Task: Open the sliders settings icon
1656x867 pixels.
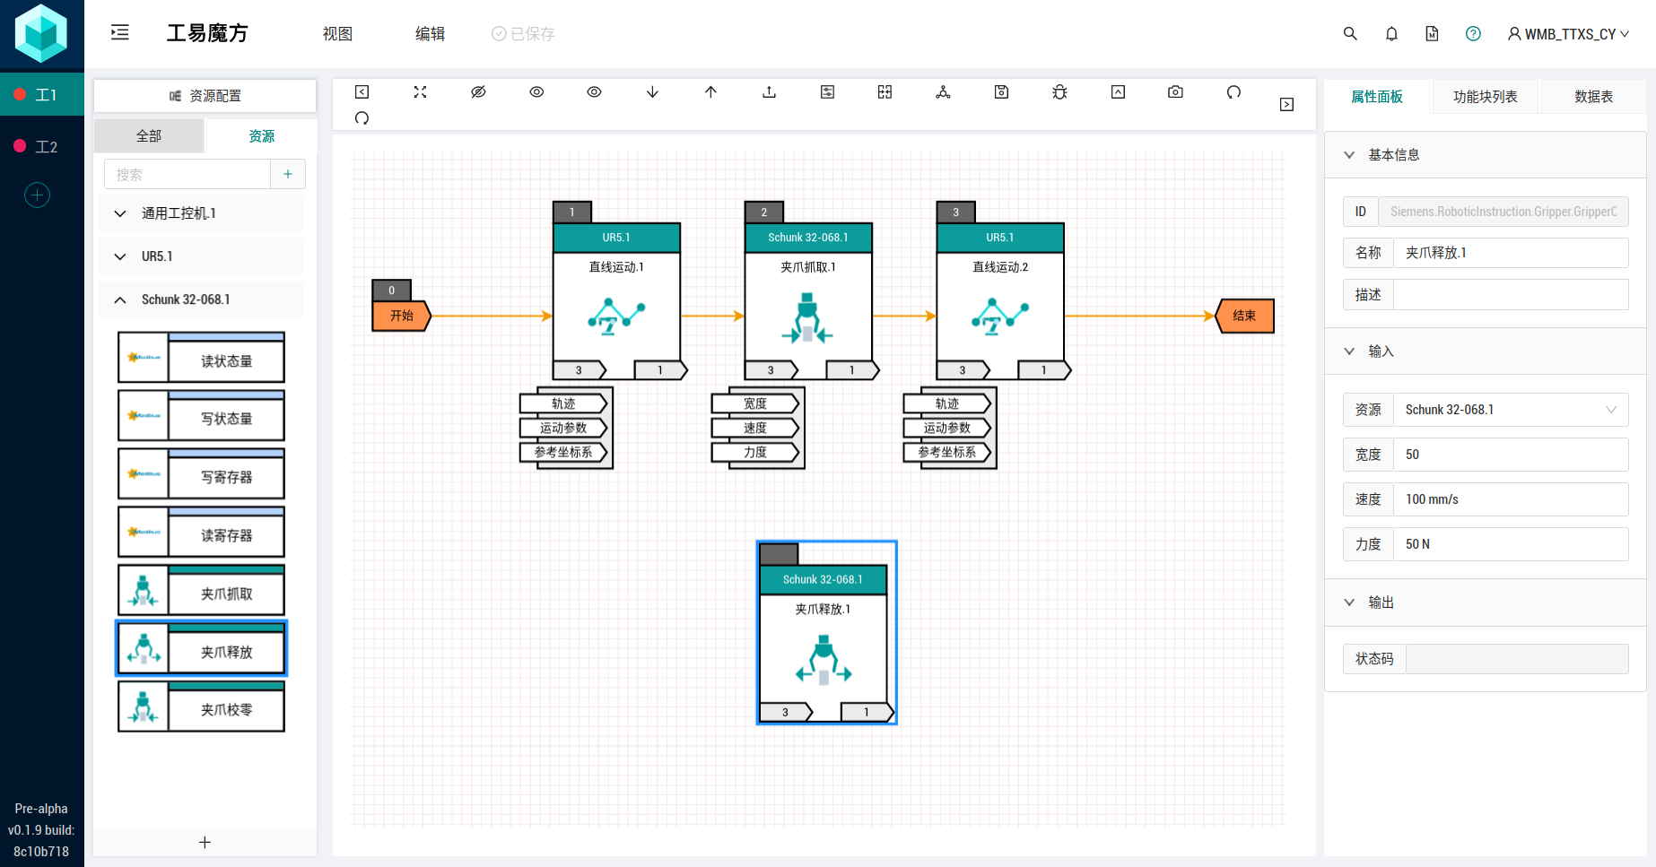Action: pyautogui.click(x=827, y=91)
